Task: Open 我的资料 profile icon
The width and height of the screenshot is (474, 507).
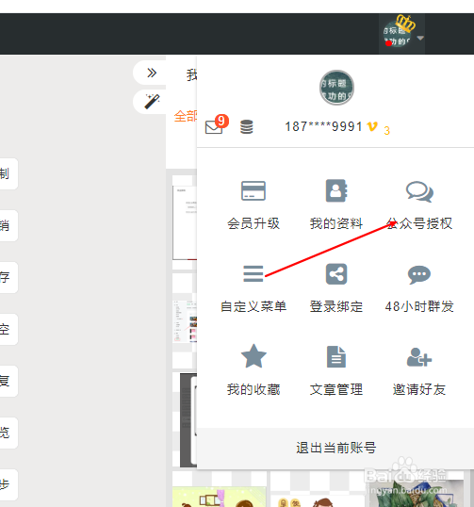Action: [x=336, y=190]
